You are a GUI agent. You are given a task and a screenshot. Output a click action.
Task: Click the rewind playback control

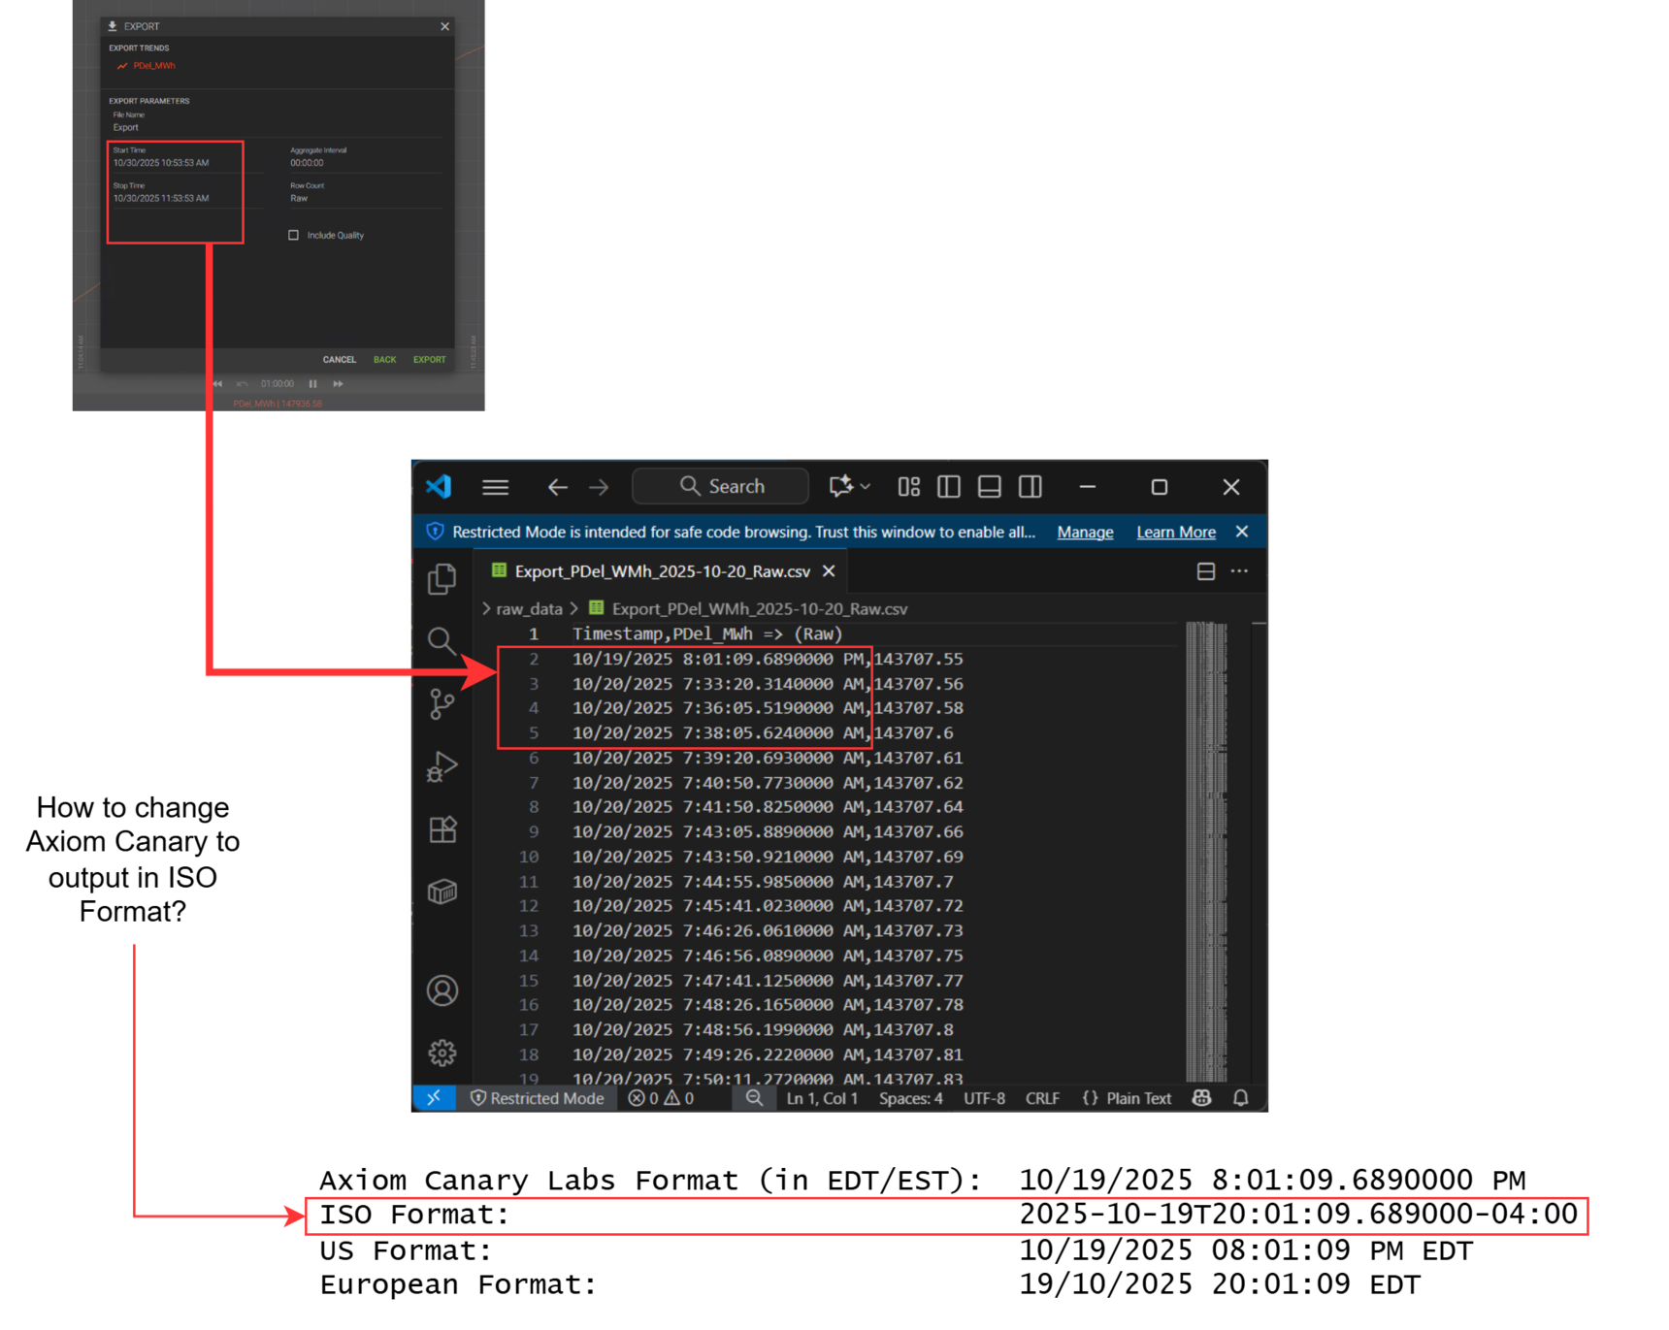click(217, 384)
